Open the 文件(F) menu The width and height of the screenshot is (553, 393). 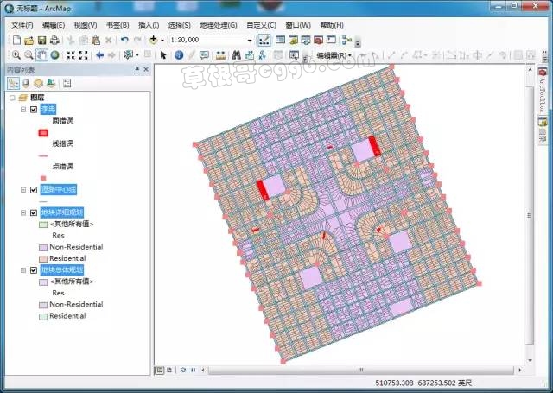(x=22, y=26)
